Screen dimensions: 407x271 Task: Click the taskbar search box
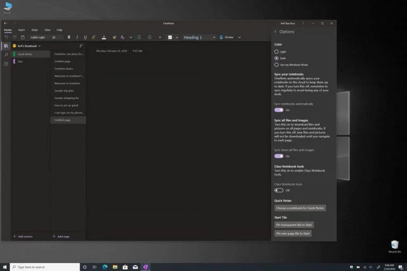point(45,267)
